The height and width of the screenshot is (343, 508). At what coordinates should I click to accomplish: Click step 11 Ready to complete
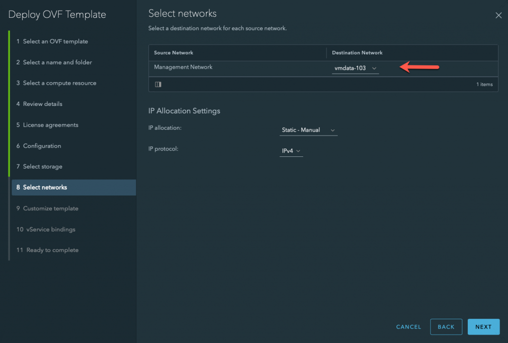pyautogui.click(x=47, y=250)
